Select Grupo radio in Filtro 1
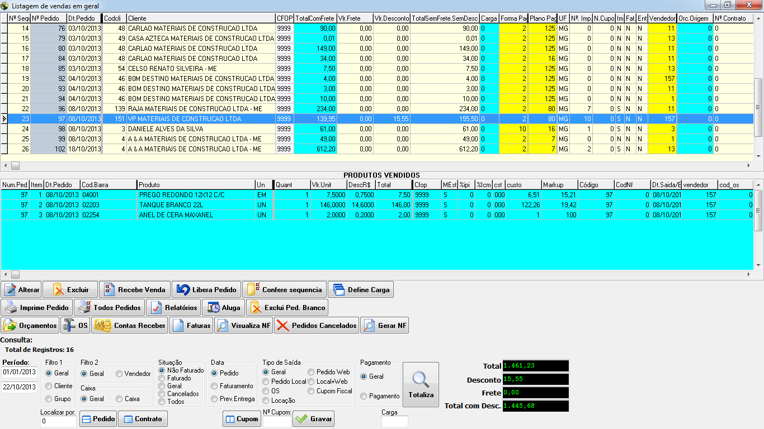The width and height of the screenshot is (764, 429). [x=49, y=399]
